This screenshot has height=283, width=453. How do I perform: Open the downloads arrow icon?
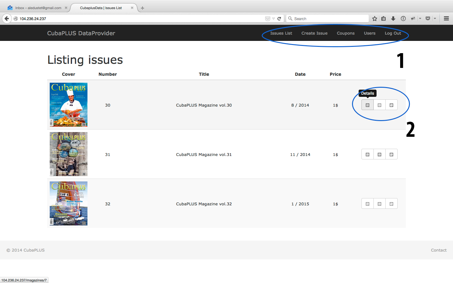click(393, 19)
